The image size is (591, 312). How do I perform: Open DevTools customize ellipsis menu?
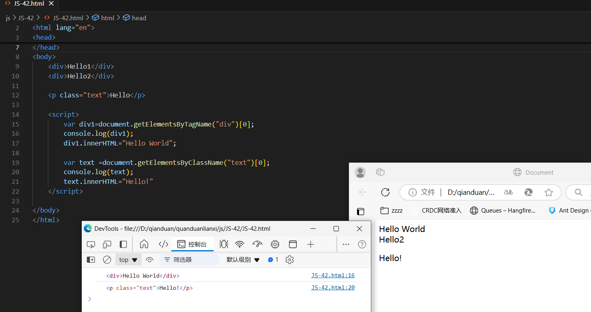[x=346, y=244]
